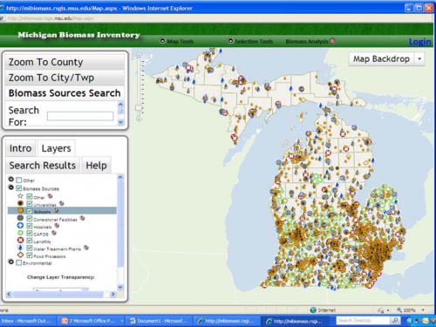Click the Map Backdrop button
The height and width of the screenshot is (327, 436).
click(x=381, y=58)
